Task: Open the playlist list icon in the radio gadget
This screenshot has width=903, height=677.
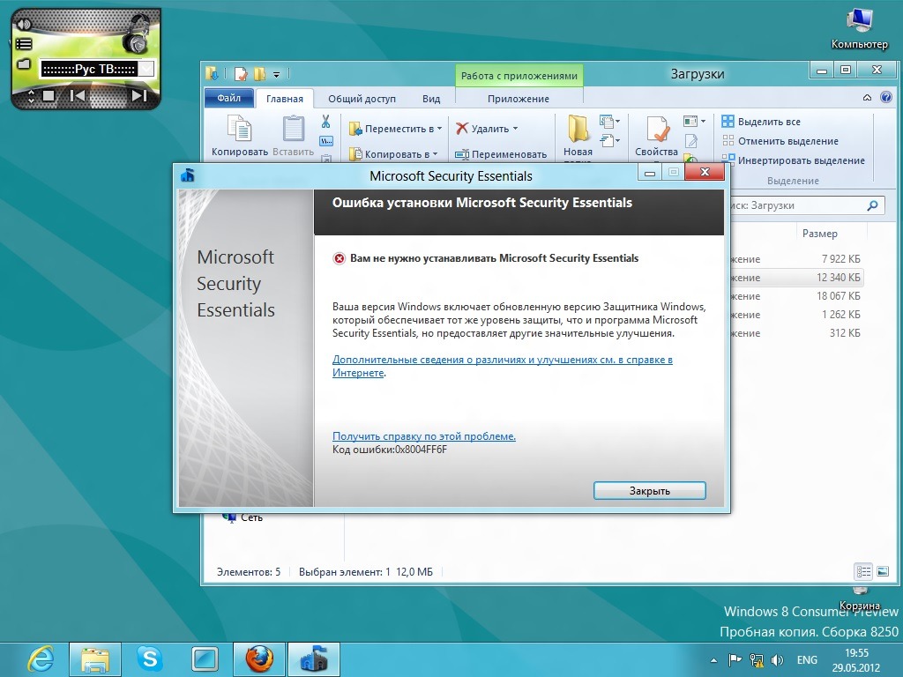Action: tap(24, 44)
